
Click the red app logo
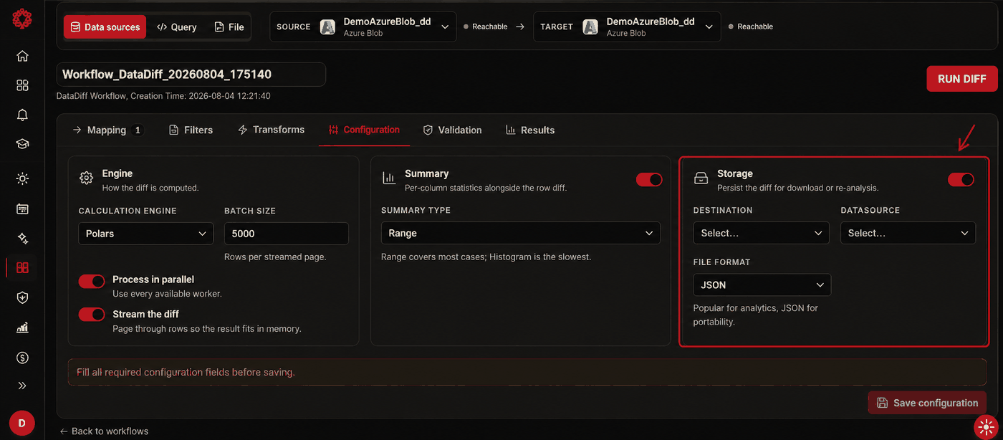(x=21, y=19)
